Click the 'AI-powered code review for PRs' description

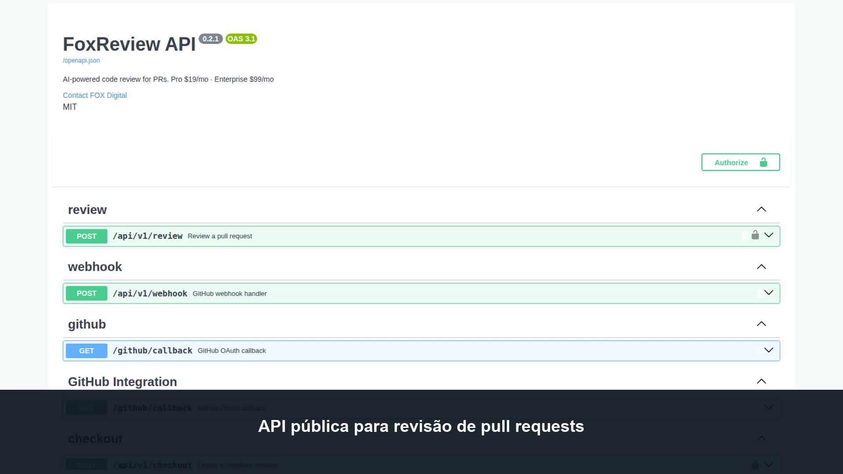pyautogui.click(x=168, y=79)
